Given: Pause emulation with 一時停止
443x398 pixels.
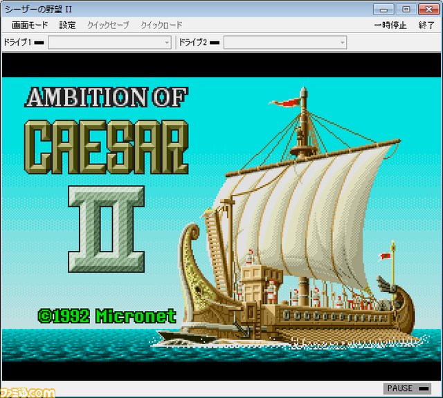Looking at the screenshot, I should point(390,26).
